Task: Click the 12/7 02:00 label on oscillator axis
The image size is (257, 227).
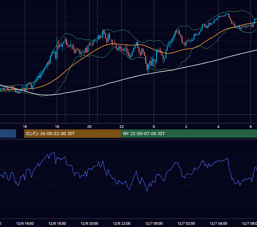Action: (x=186, y=223)
